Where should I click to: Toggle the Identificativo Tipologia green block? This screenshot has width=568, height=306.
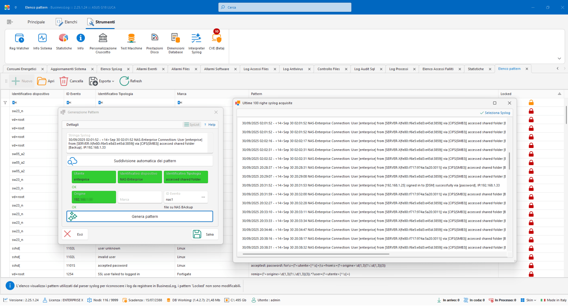point(186,177)
